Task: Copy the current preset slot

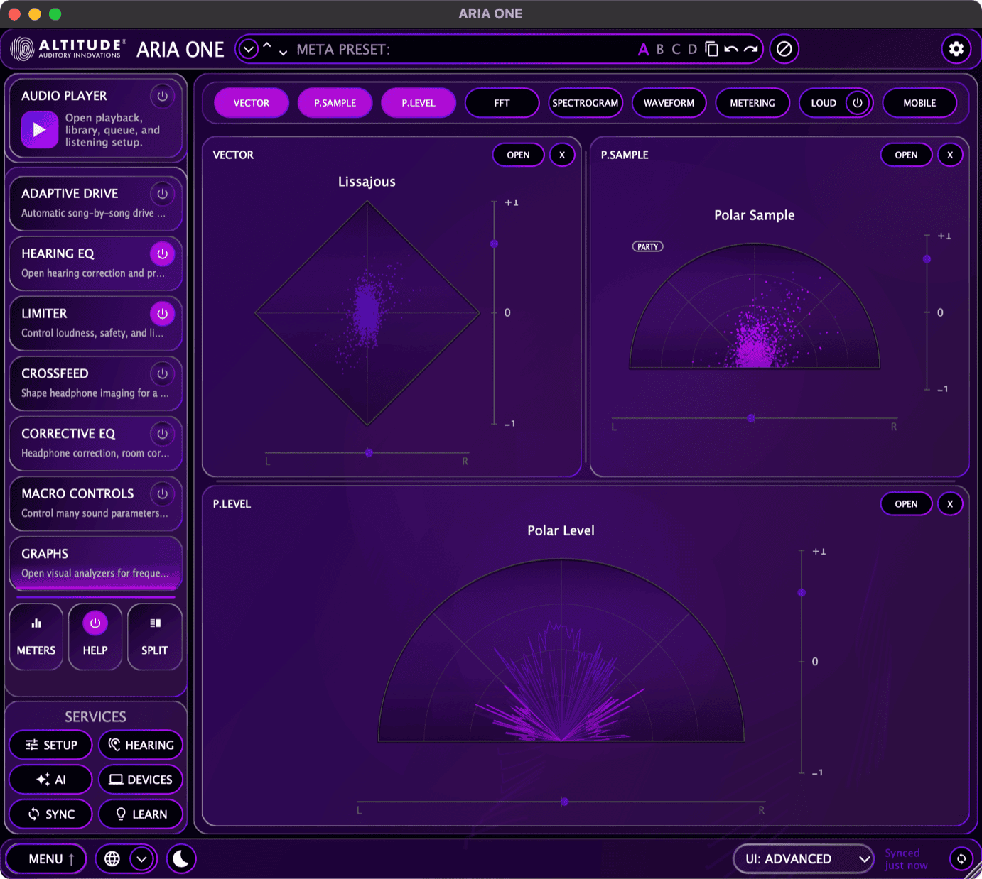Action: pyautogui.click(x=712, y=49)
